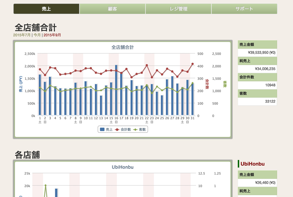Viewport: 293px width, 197px height.
Task: Click the short sales bar for day 13
Action: [101, 106]
